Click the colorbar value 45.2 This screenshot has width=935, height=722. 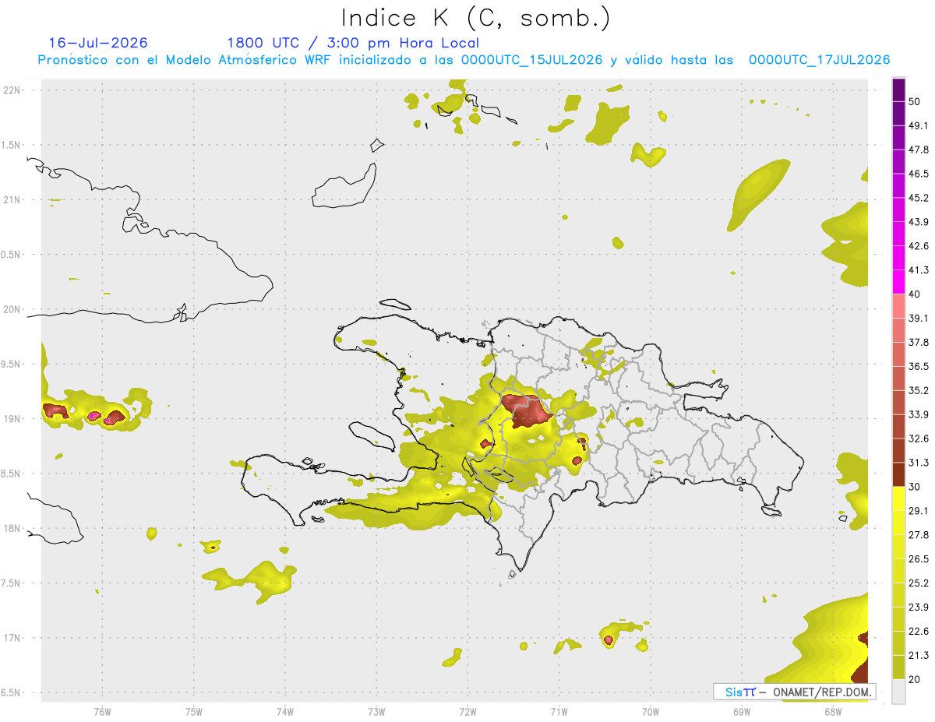(919, 198)
